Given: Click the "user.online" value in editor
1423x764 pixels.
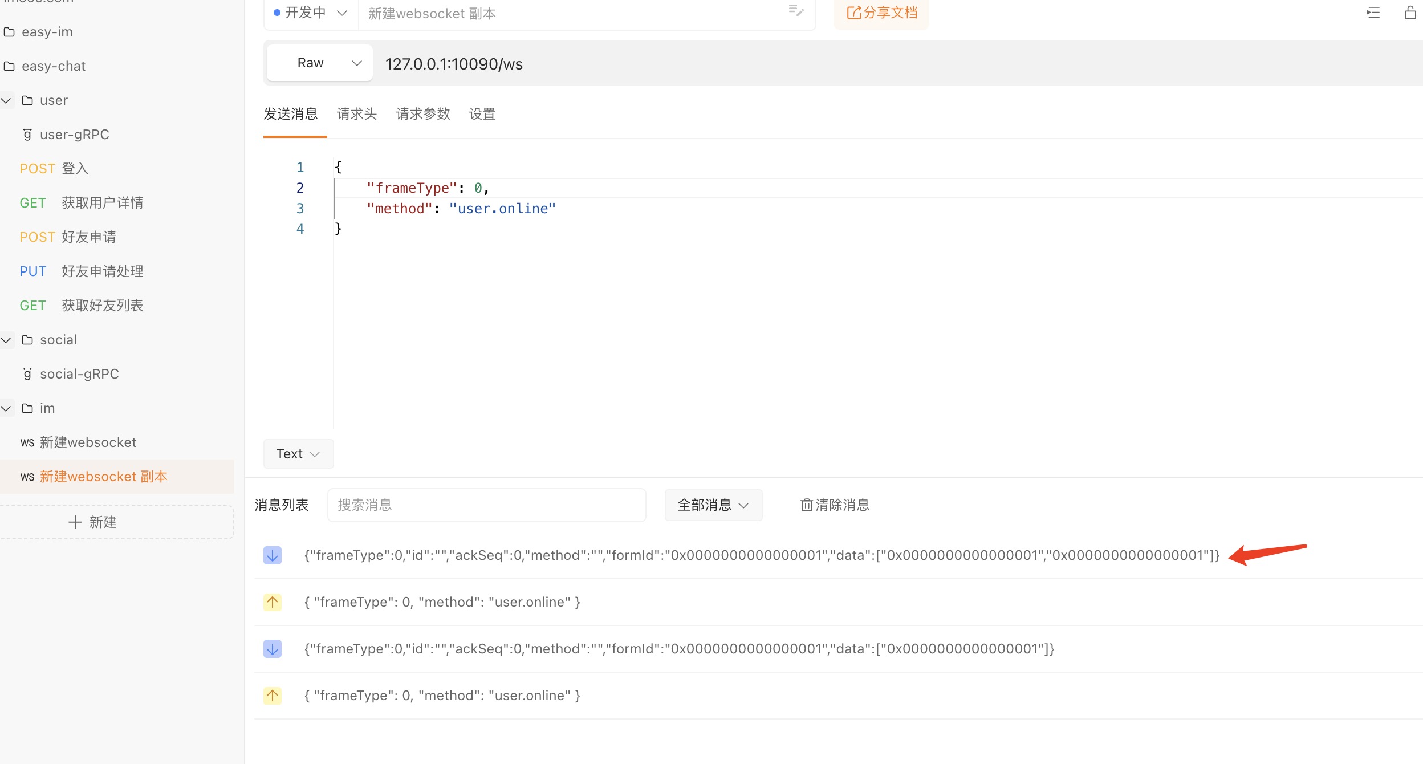Looking at the screenshot, I should pos(502,209).
